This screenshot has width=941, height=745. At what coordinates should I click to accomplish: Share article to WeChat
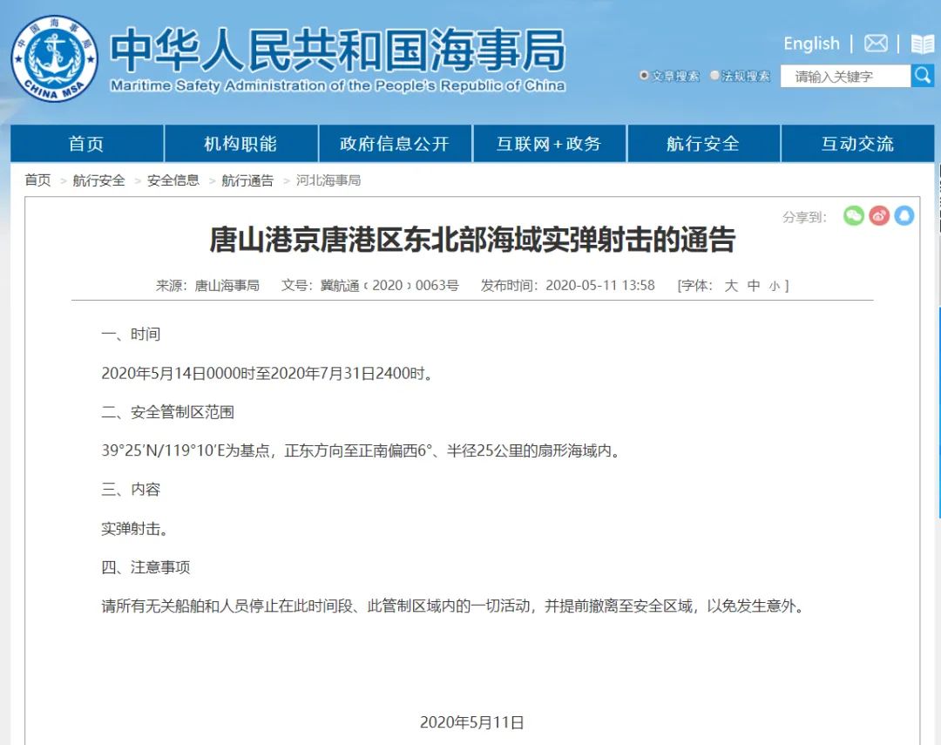click(853, 215)
